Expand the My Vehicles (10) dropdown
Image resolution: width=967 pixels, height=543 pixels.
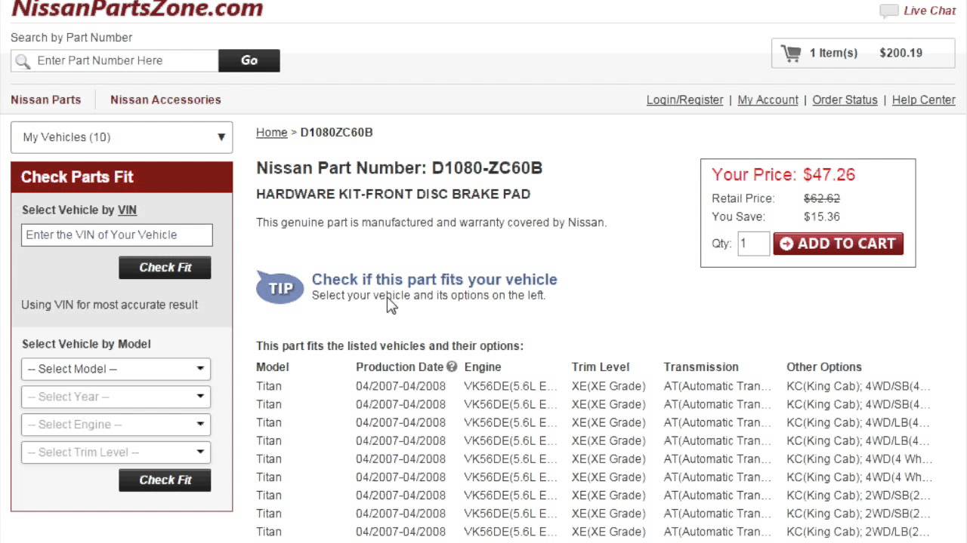pyautogui.click(x=122, y=137)
